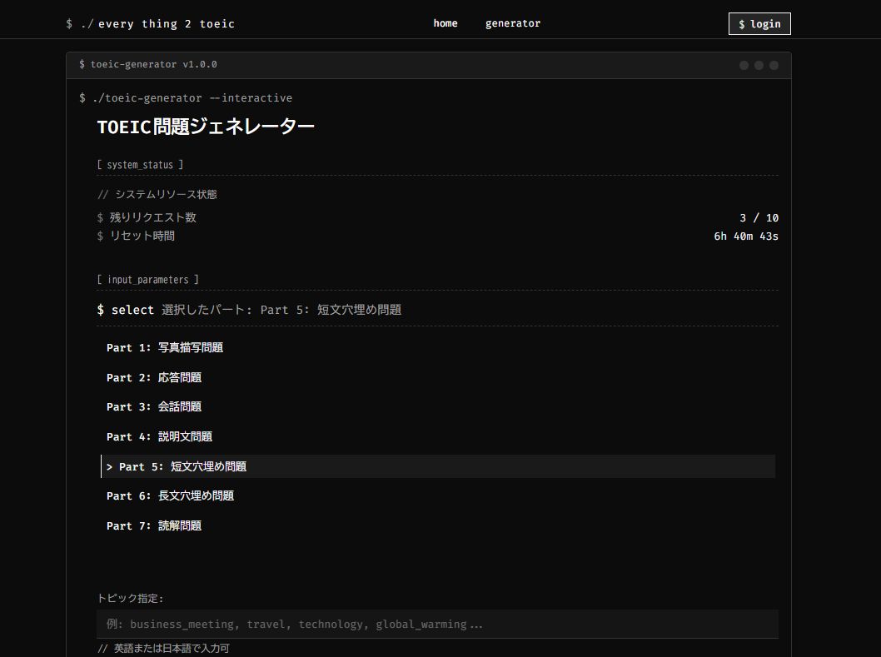This screenshot has width=881, height=657.
Task: Focus the トピック指定 input field
Action: click(438, 624)
